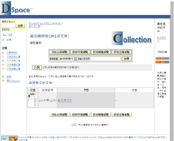Click the arrow icon beside sidebar 依照日期瀏覽
The width and height of the screenshot is (174, 141).
pyautogui.click(x=3, y=57)
